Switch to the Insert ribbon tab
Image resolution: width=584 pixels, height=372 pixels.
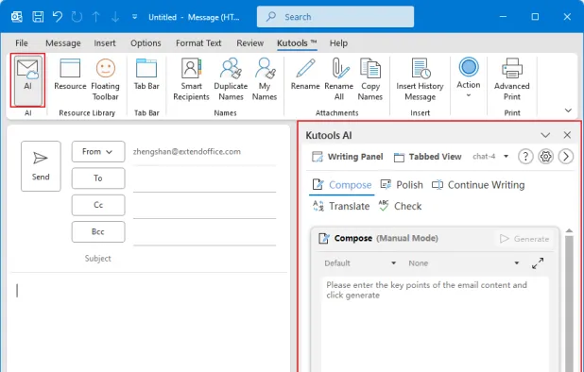click(x=105, y=43)
